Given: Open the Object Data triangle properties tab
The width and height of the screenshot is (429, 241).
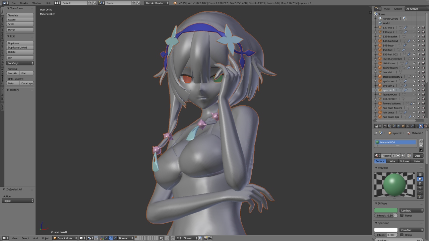Looking at the screenshot, I should coord(417,126).
